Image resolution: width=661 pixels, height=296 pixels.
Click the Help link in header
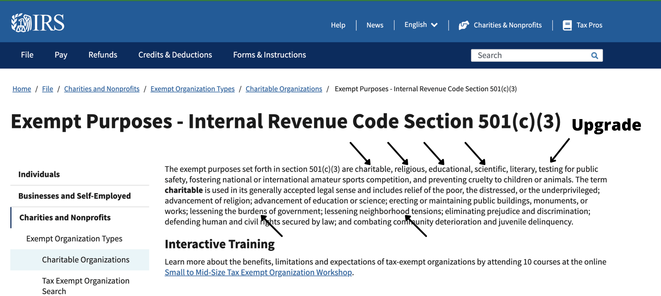(338, 25)
